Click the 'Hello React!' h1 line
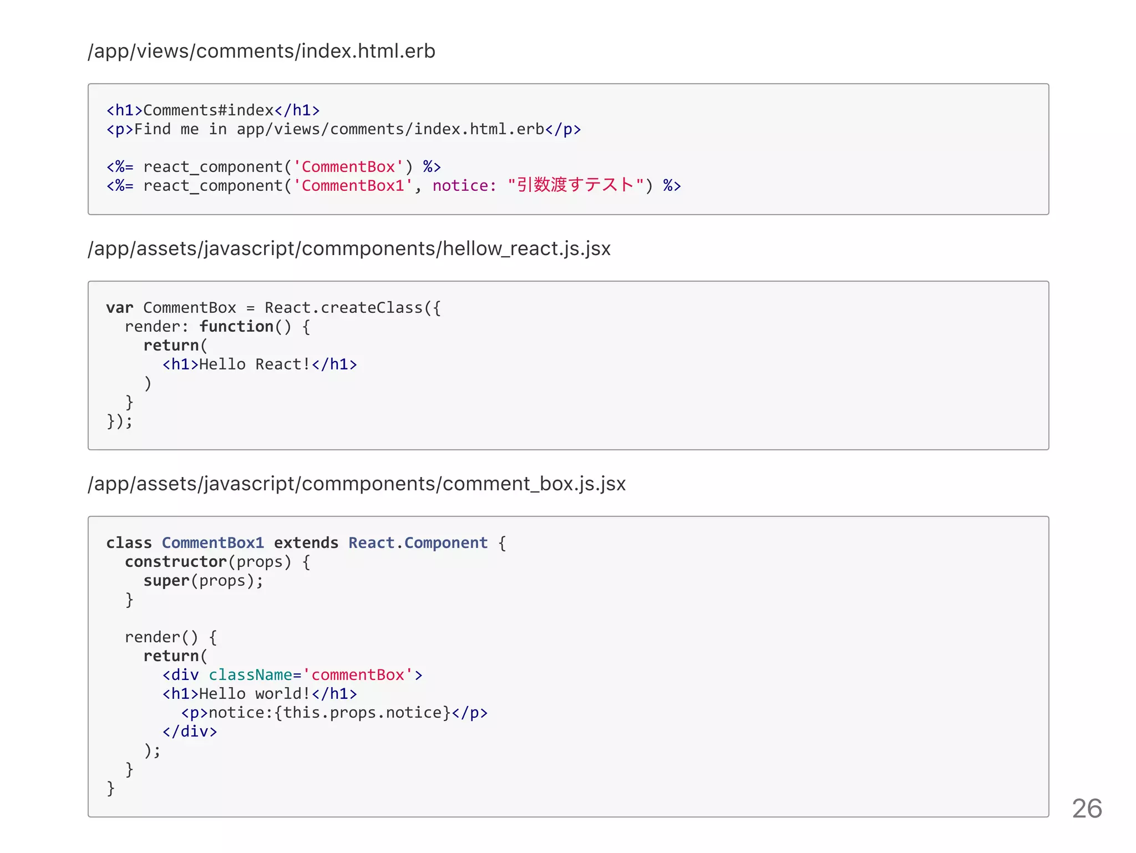This screenshot has width=1136, height=853. [260, 364]
